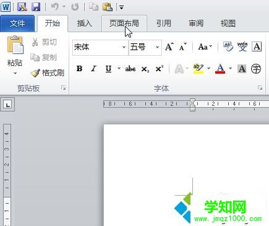Click the quick access Copy icon
Viewport: 269px width, 226px height.
pos(93,7)
